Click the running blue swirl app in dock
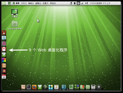The height and width of the screenshot is (93, 123). tap(64, 87)
